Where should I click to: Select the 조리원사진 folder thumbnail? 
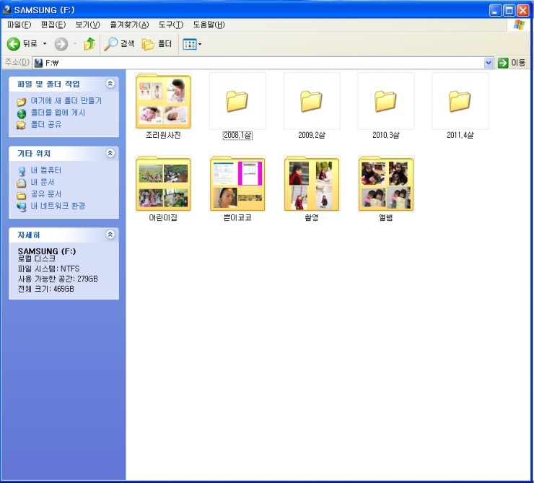(163, 101)
